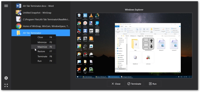Click the WinSnap icon beside Untitled Snapshot
200x92 pixels.
pos(18,13)
